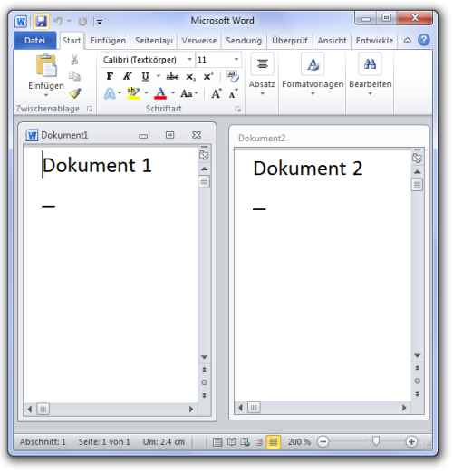The height and width of the screenshot is (473, 453).
Task: Open the Ansicht ribbon tab
Action: 332,41
